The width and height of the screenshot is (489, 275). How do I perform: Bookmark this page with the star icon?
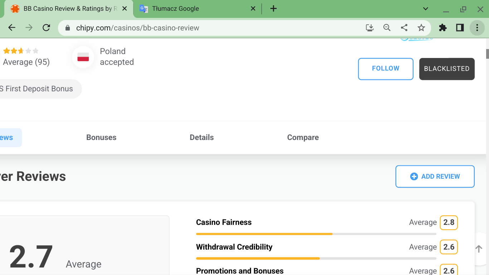click(421, 28)
